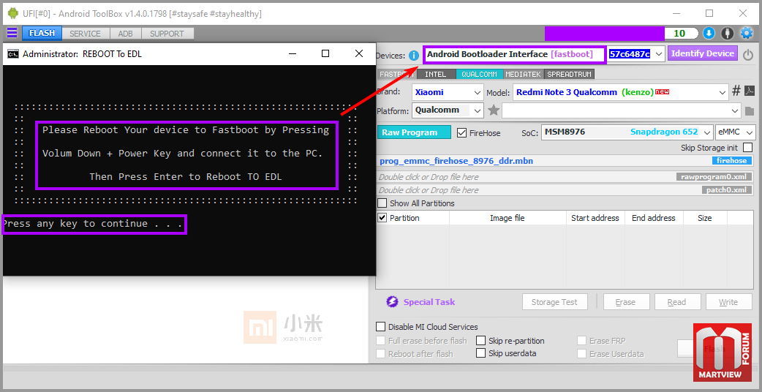Viewport: 762px width, 392px height.
Task: Open the ADB tab
Action: click(125, 34)
